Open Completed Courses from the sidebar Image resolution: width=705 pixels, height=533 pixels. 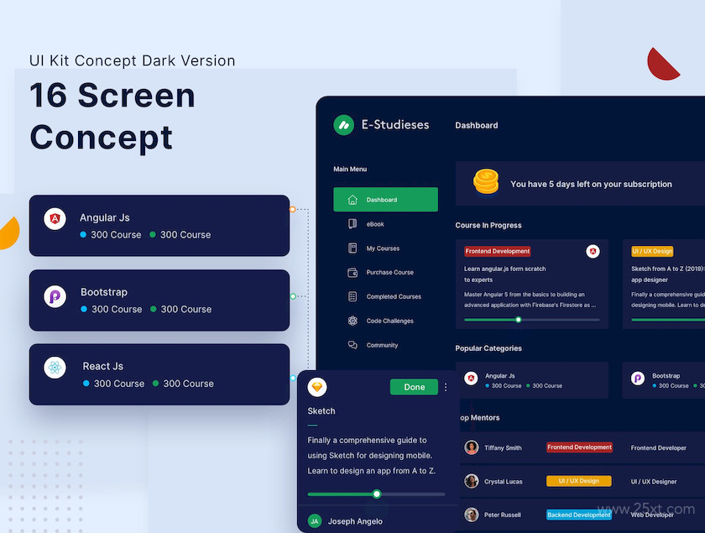[385, 296]
